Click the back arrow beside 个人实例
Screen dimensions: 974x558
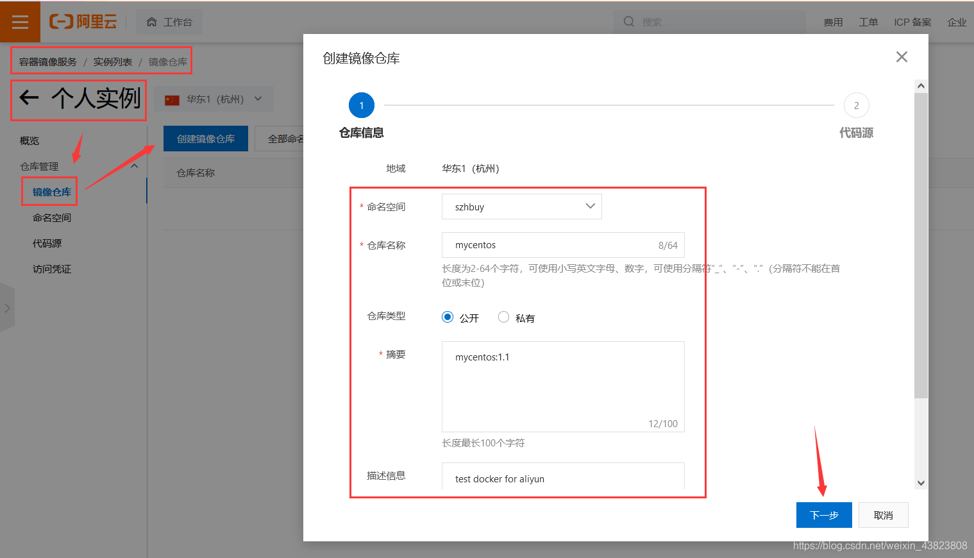29,98
